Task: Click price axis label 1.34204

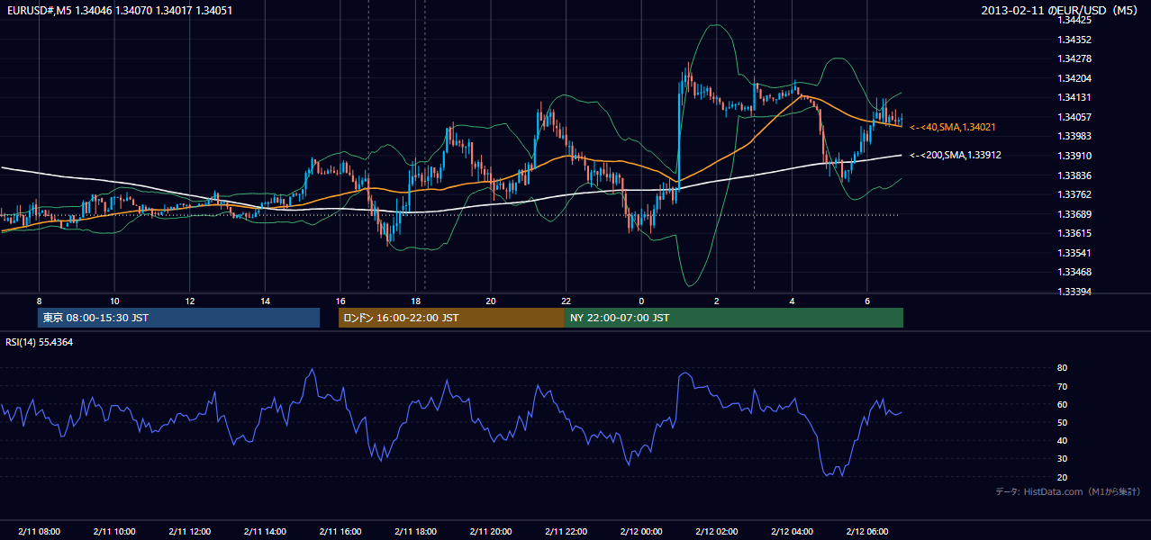Action: 1074,78
